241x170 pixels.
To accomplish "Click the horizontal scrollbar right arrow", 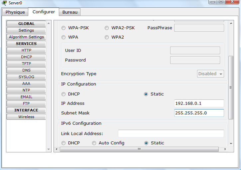I will point(225,149).
